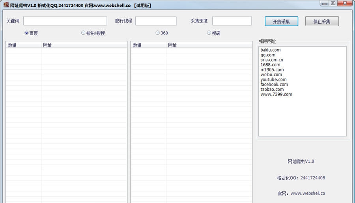The width and height of the screenshot is (355, 203).
Task: Select 1688.com in the exclusion list
Action: click(270, 65)
